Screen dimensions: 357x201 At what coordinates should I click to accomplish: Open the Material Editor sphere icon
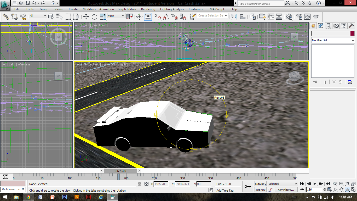pos(289,16)
